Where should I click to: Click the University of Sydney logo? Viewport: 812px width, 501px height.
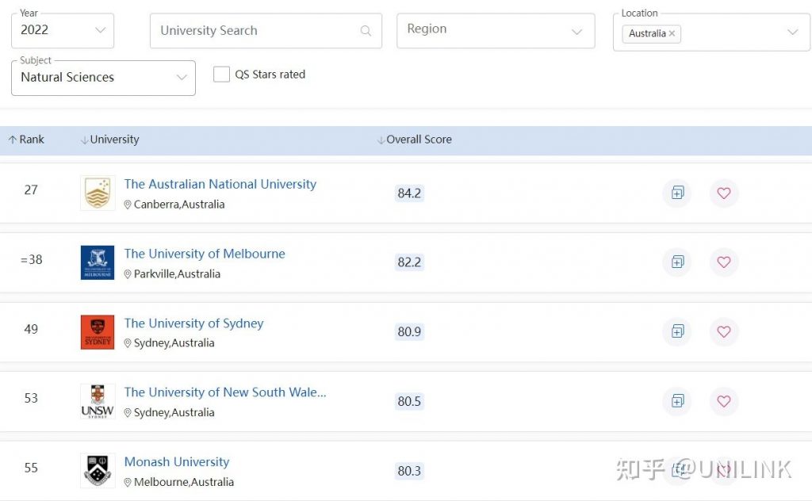98,332
